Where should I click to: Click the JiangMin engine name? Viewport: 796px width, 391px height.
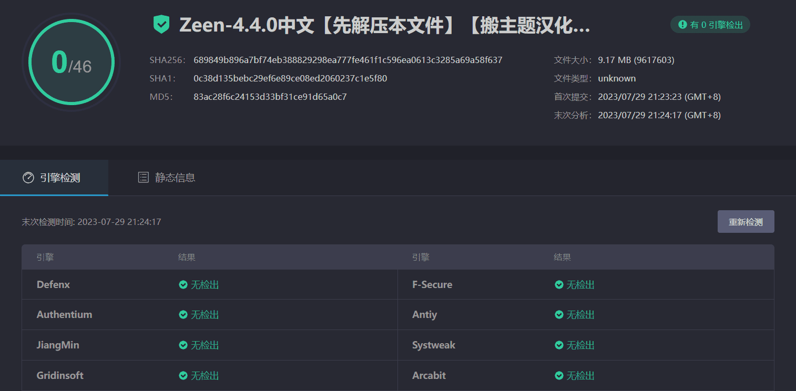tap(58, 345)
